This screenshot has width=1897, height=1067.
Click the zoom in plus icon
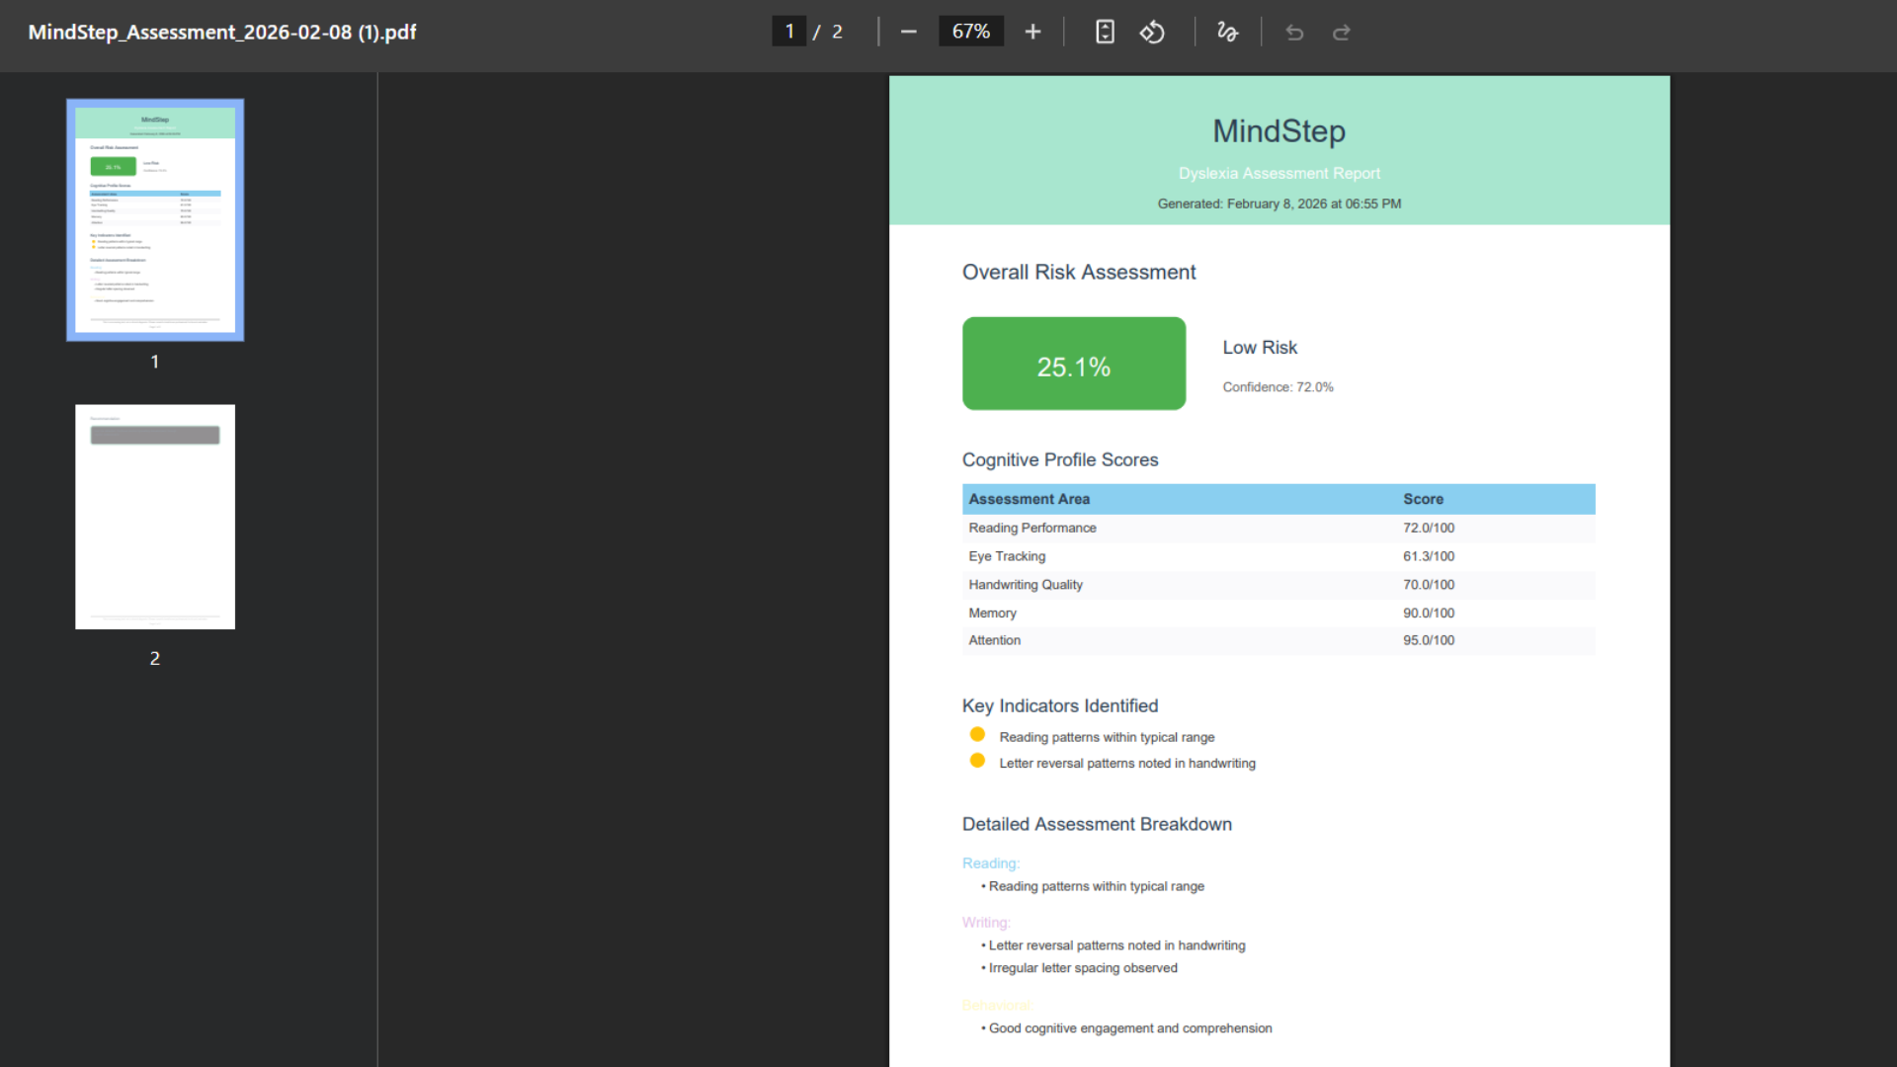point(1032,32)
